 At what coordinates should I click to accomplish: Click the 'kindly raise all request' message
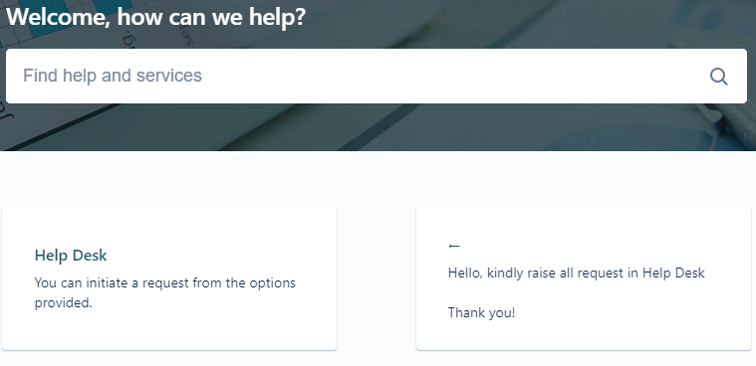(576, 274)
